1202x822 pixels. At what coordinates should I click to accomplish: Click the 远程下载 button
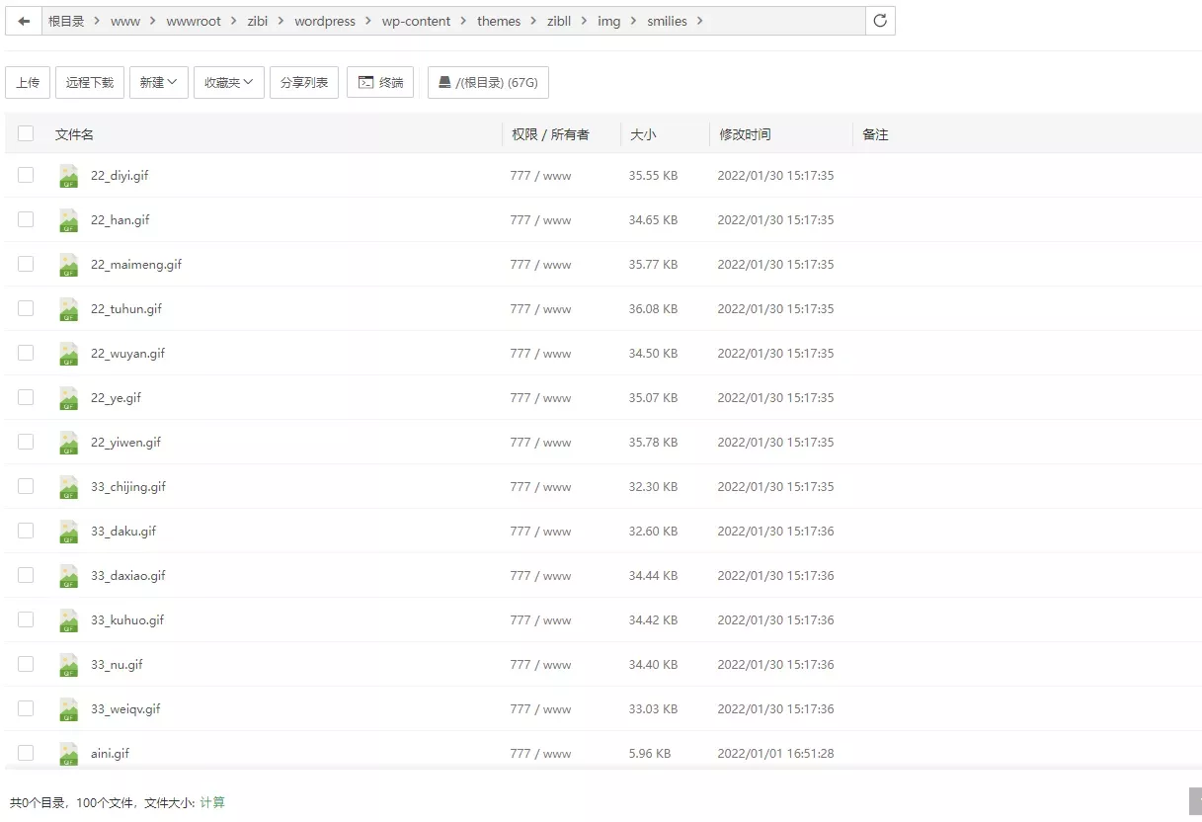(90, 83)
